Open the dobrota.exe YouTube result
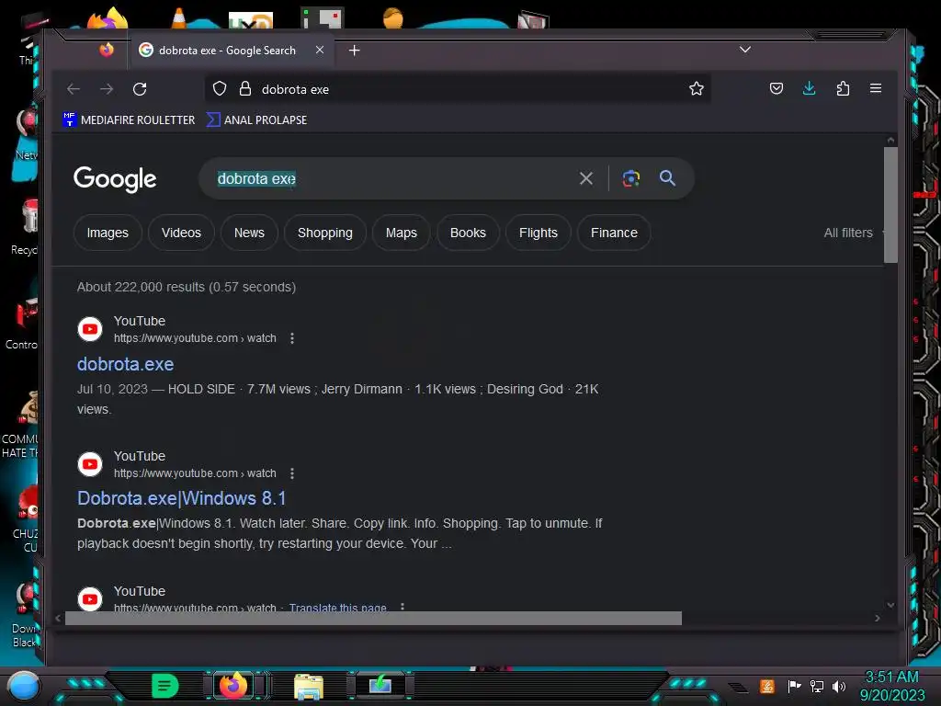 125,364
